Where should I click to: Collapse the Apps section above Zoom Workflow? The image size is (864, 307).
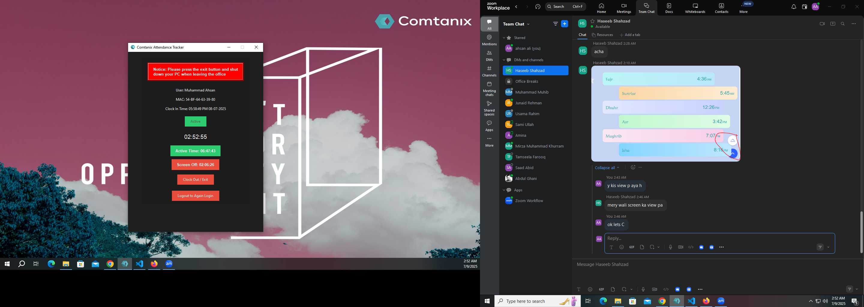tap(504, 190)
